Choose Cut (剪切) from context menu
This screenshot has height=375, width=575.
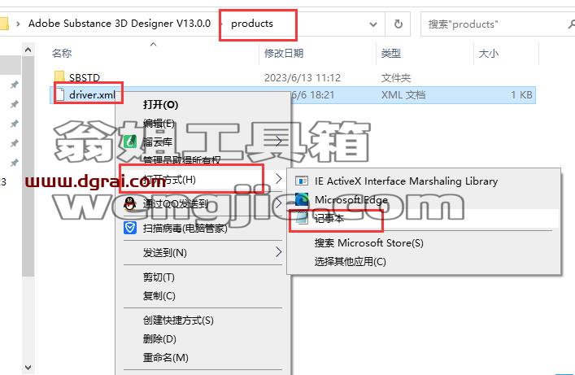click(x=203, y=277)
